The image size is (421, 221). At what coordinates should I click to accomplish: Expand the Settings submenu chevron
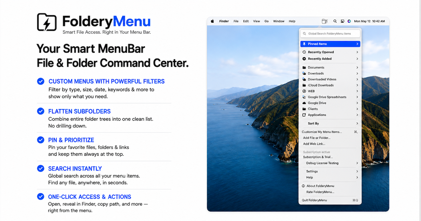click(x=357, y=171)
